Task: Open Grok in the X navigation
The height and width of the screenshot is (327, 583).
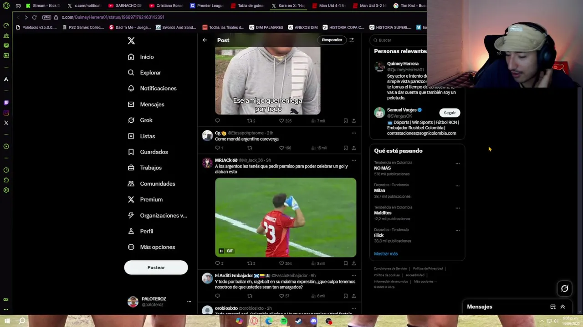Action: (140, 120)
